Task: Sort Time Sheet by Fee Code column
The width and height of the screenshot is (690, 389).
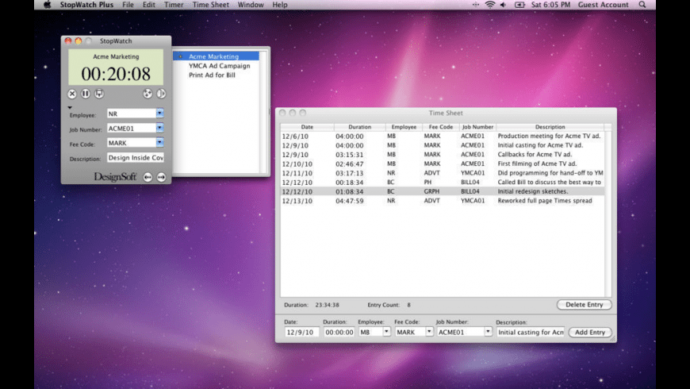Action: pyautogui.click(x=441, y=127)
